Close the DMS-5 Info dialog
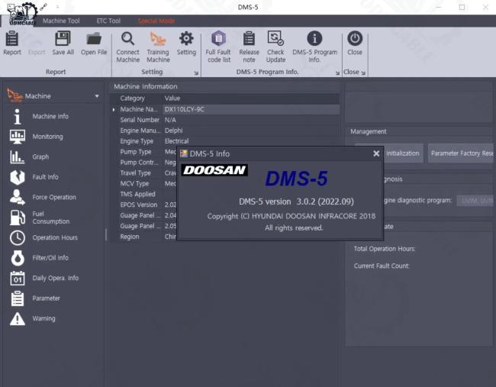Image resolution: width=496 pixels, height=387 pixels. 375,153
